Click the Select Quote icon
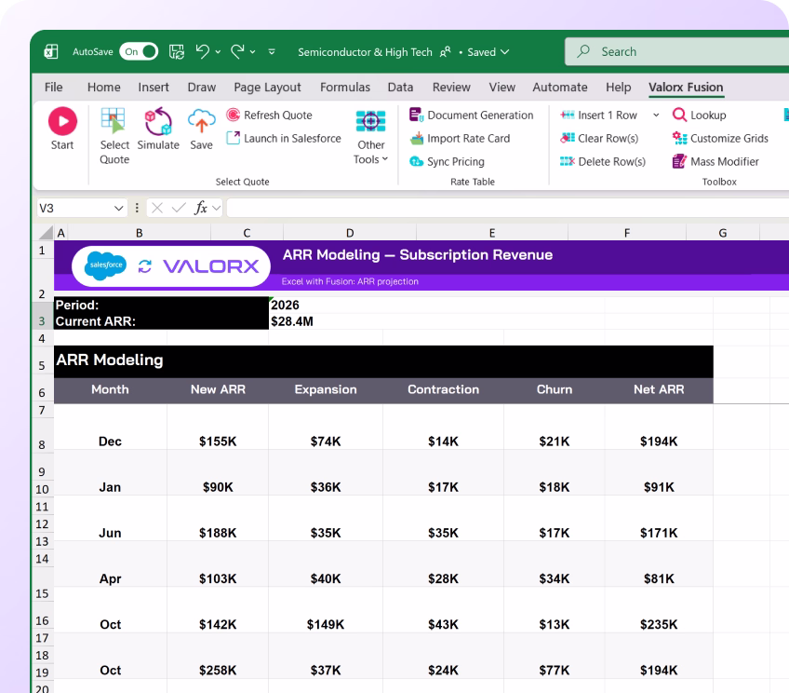 pos(114,121)
